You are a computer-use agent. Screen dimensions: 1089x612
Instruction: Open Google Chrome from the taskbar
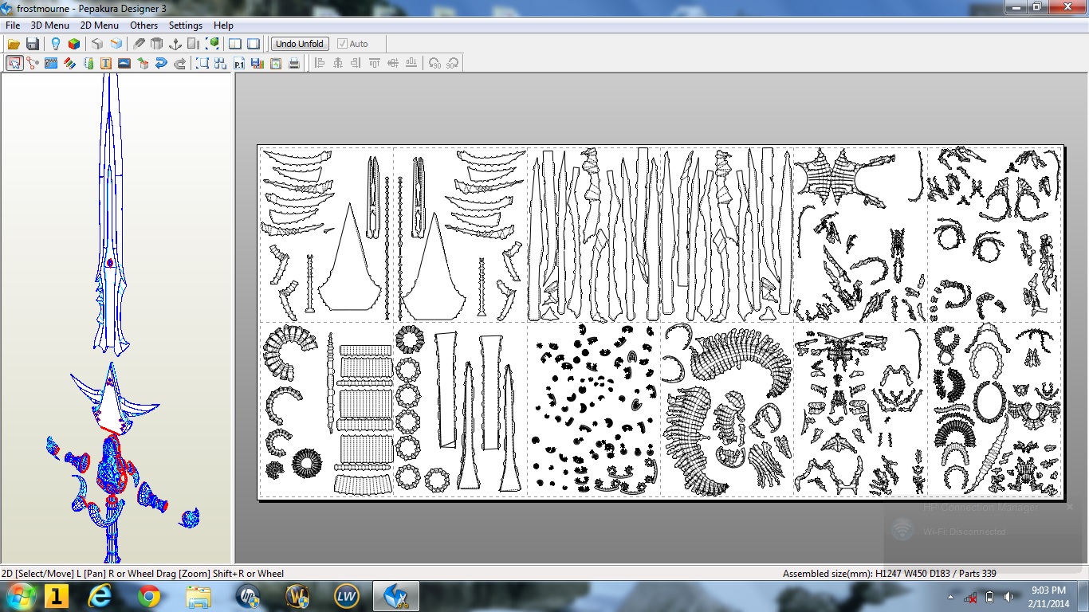click(x=149, y=596)
